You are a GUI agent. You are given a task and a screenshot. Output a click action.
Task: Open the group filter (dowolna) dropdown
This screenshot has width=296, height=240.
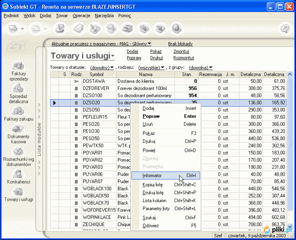[x=201, y=67]
